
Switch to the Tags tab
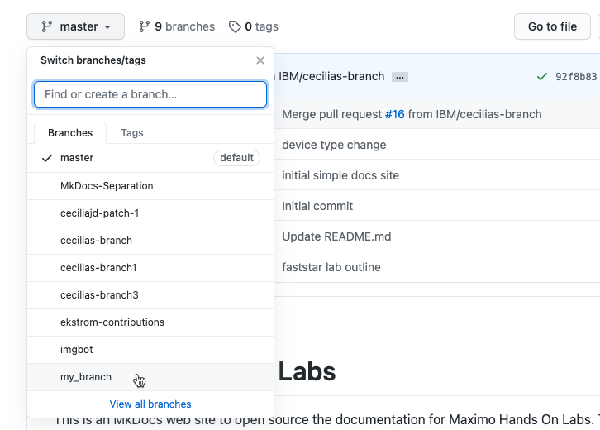pos(132,133)
